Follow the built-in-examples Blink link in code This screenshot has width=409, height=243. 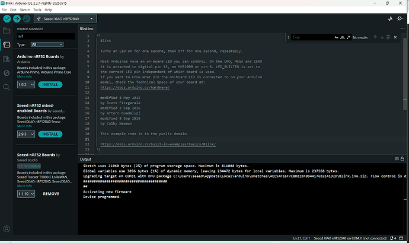point(158,144)
